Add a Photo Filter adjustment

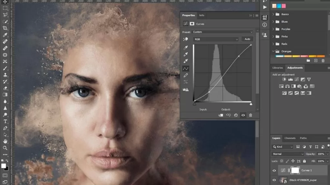pyautogui.click(x=299, y=86)
